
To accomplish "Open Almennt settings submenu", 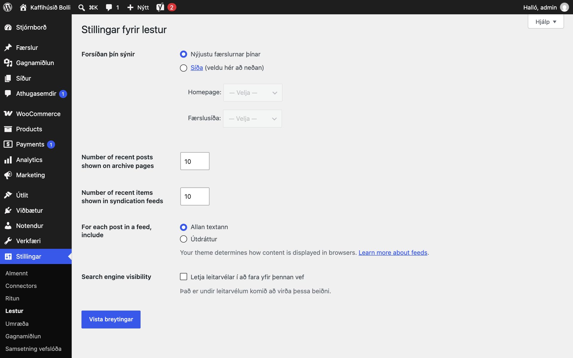I will click(x=16, y=273).
